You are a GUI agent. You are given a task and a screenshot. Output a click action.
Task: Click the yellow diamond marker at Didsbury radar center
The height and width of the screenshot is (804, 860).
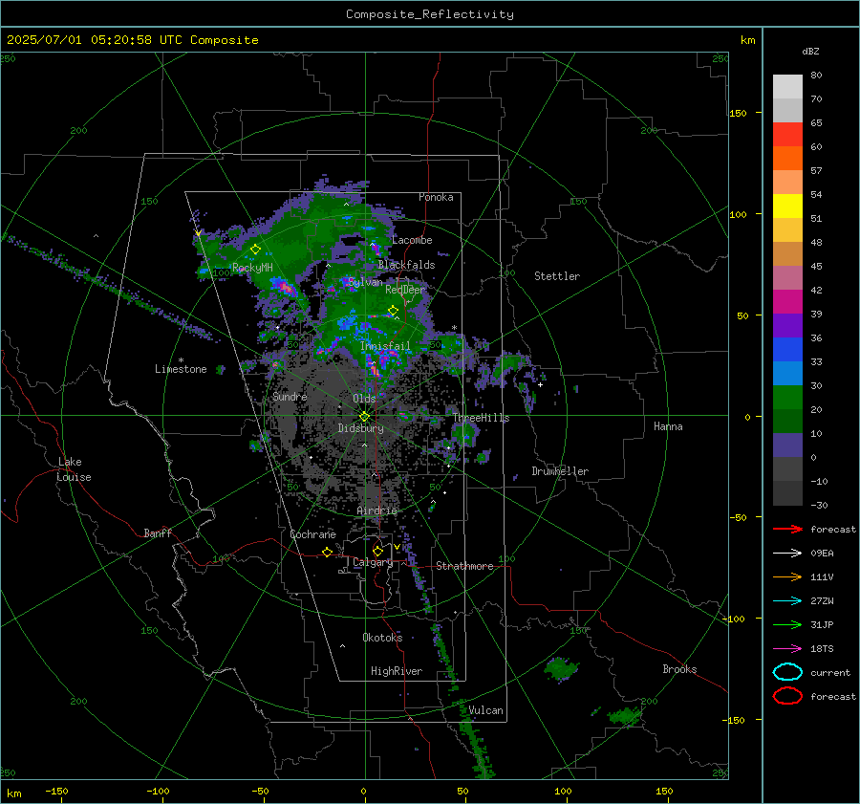pos(364,417)
